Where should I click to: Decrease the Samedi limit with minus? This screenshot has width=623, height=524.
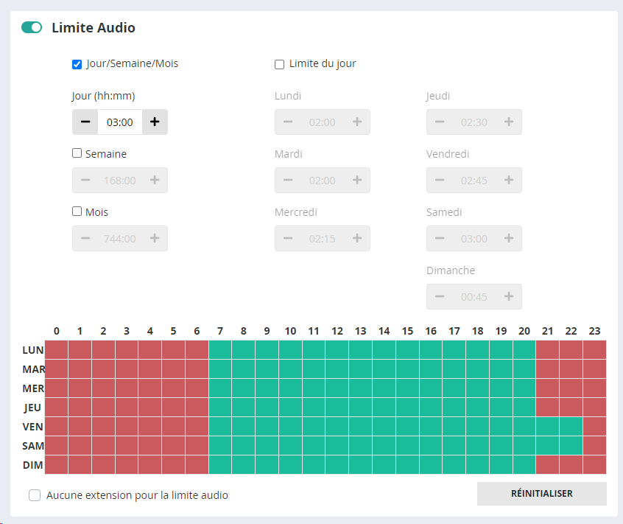[440, 239]
